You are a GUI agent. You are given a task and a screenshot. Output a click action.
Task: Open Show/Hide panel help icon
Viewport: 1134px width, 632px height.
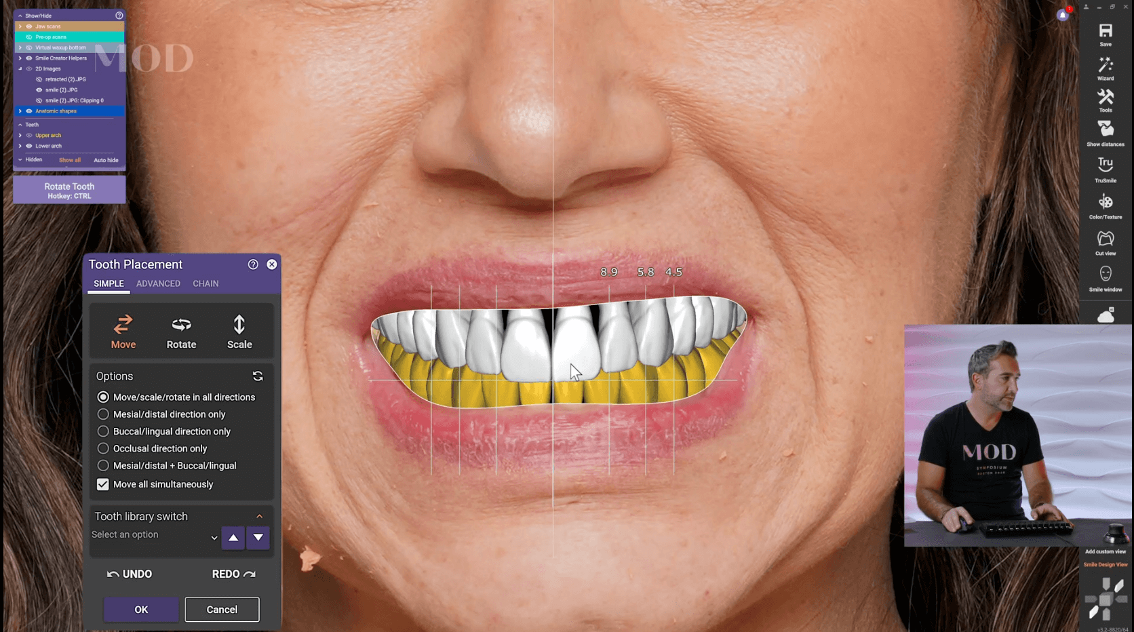pyautogui.click(x=119, y=16)
